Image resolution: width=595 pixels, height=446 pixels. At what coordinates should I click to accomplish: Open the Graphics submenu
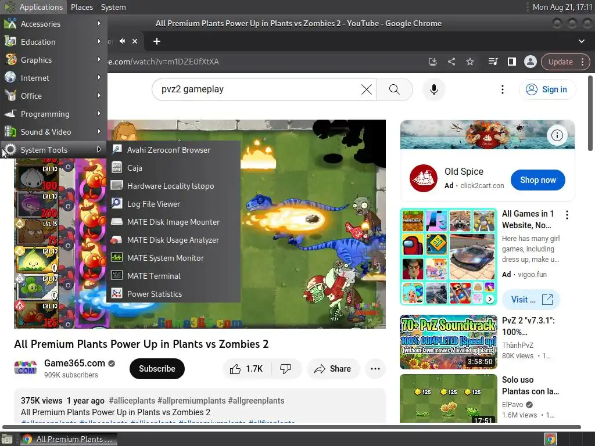click(x=53, y=60)
